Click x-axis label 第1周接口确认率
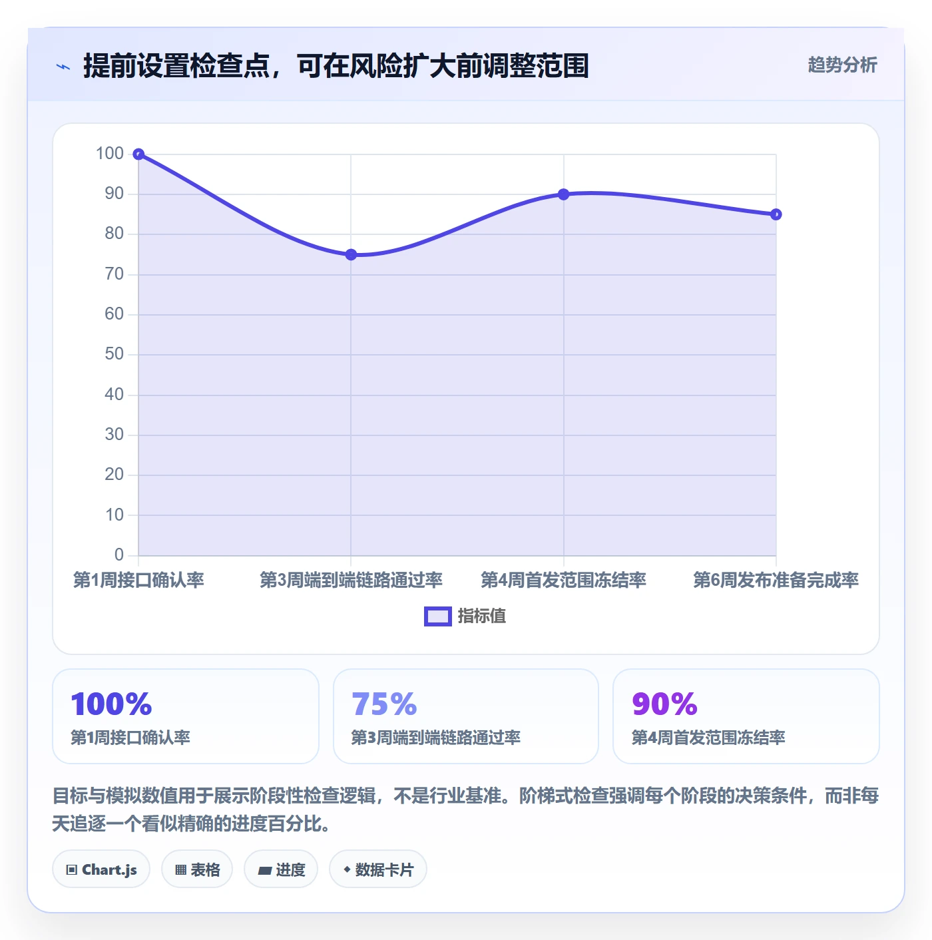The width and height of the screenshot is (932, 940). pyautogui.click(x=138, y=580)
